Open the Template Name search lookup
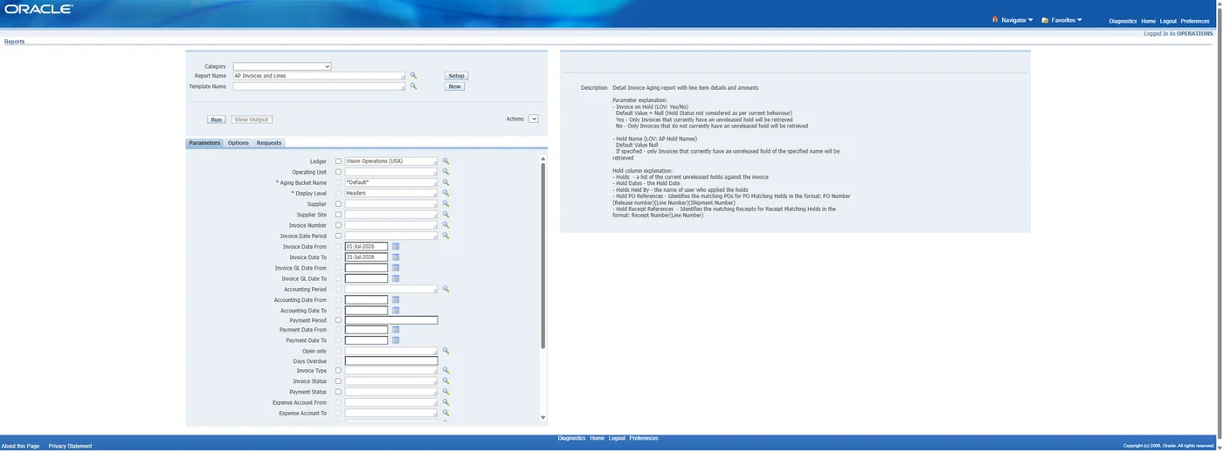Viewport: 1223px width, 452px height. point(414,86)
